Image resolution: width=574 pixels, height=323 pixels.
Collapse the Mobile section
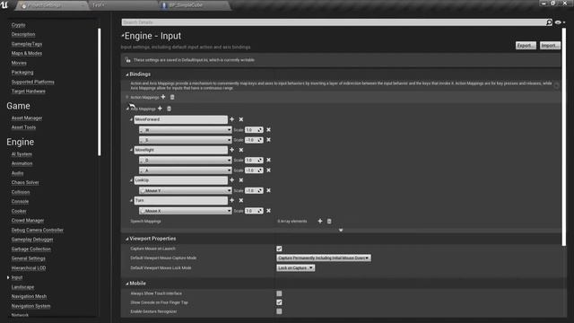[x=127, y=284]
